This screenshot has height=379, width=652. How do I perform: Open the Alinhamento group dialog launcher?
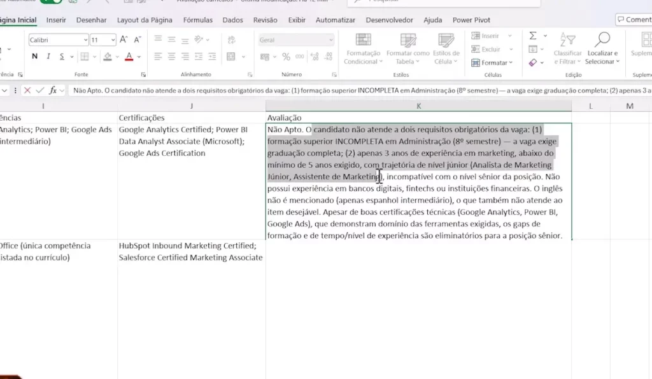tap(250, 75)
